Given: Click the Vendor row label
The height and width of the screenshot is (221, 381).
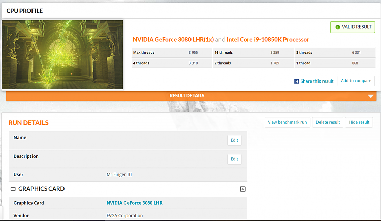Looking at the screenshot, I should (21, 215).
